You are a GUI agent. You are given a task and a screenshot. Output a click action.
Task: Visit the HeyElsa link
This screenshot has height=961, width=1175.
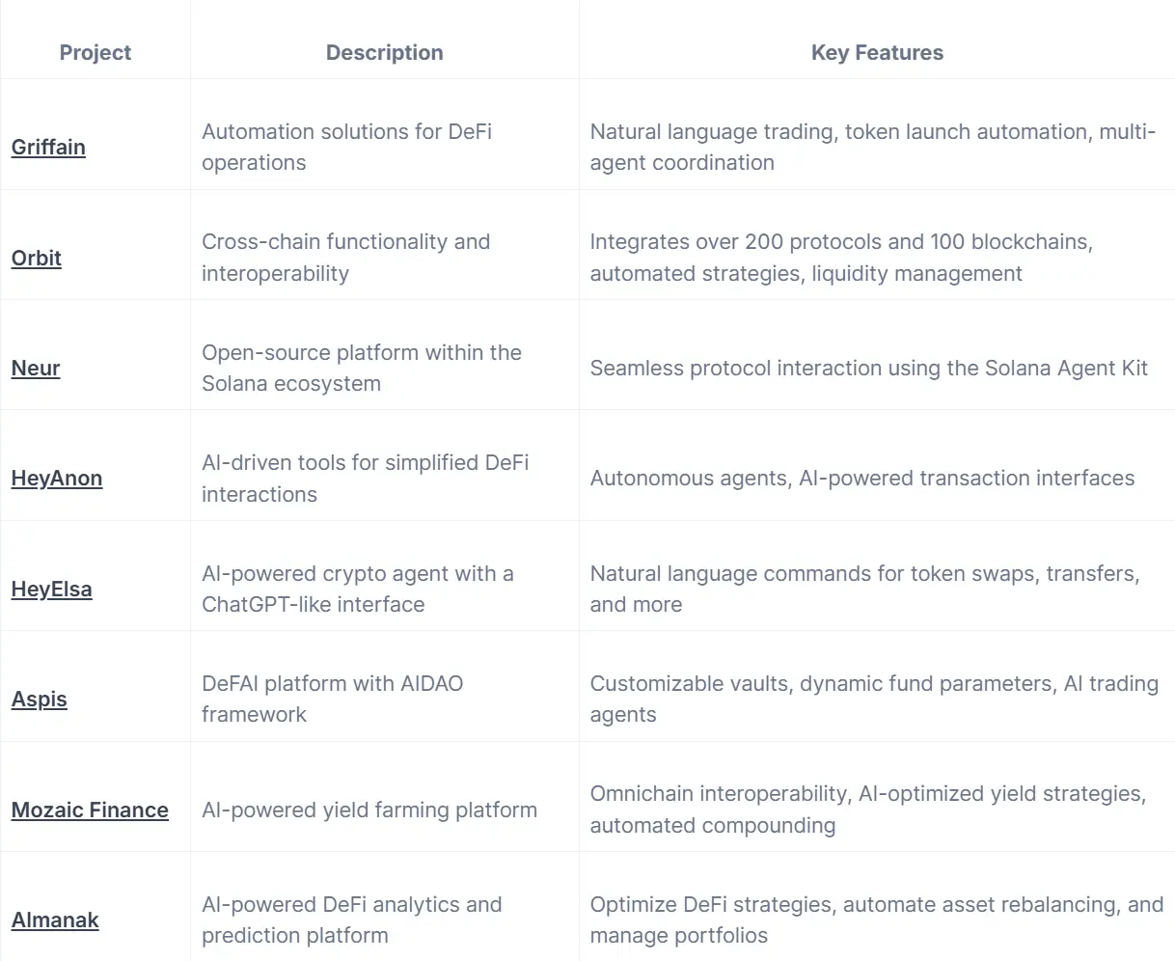(52, 590)
